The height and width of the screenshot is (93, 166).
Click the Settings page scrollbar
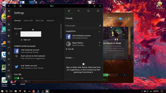(x=61, y=31)
